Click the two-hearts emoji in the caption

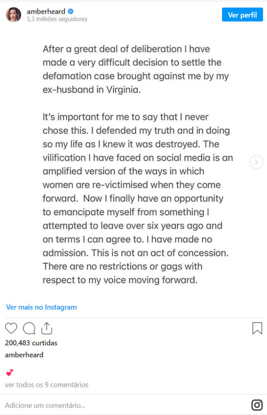coord(9,372)
